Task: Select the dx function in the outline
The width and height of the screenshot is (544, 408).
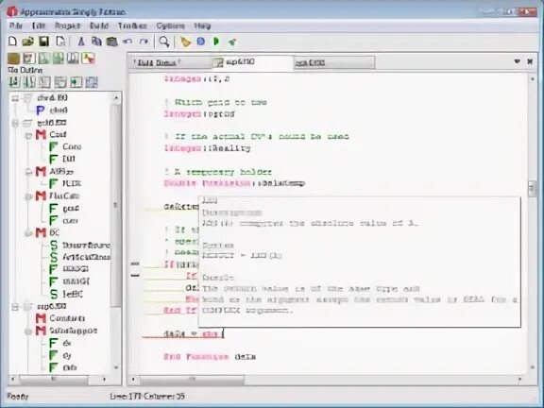Action: pyautogui.click(x=67, y=343)
